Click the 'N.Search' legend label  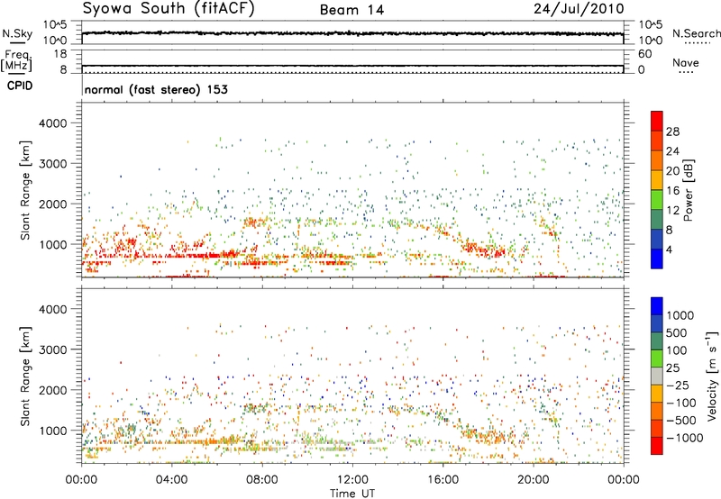click(696, 33)
